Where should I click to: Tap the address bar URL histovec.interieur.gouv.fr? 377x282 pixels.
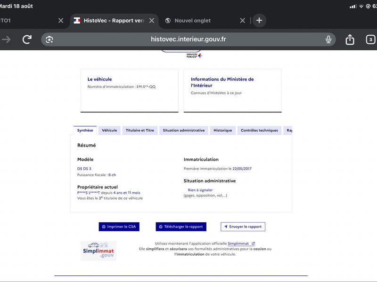(x=188, y=39)
